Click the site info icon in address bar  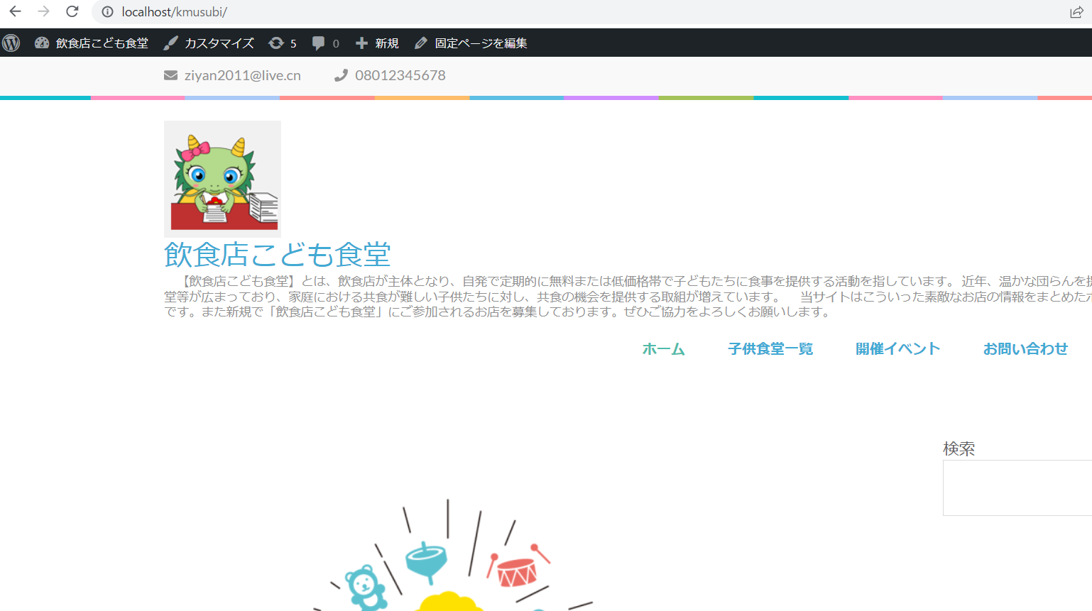click(107, 12)
